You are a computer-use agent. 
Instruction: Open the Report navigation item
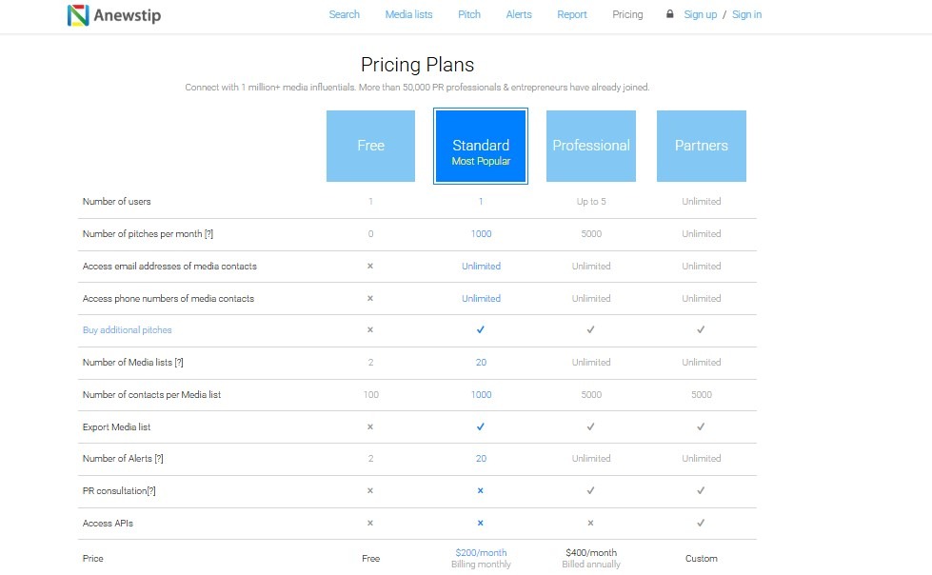(x=572, y=14)
